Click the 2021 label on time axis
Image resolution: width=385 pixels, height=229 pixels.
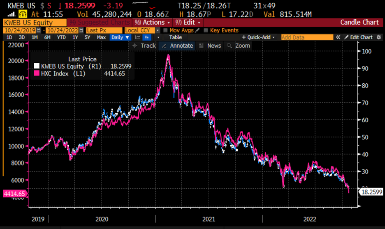click(209, 219)
